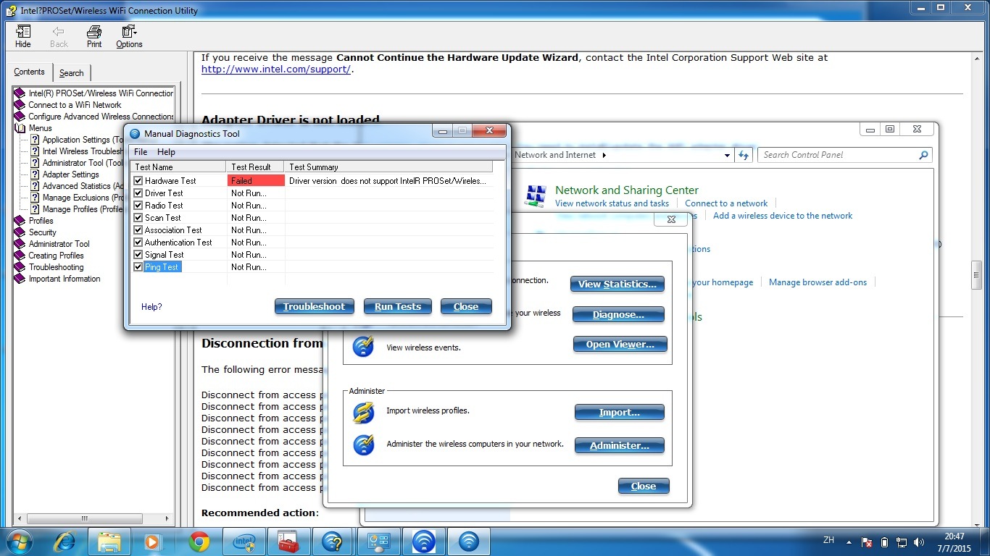
Task: Open Windows Media Player taskbar icon
Action: pos(152,542)
